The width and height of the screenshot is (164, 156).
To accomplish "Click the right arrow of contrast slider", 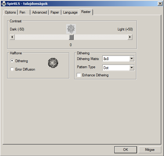I will (130, 37).
